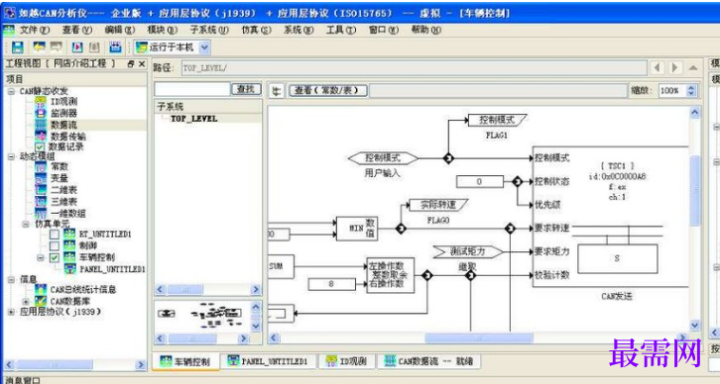Adjust the 缩放 100% zoom stepper
Screen dimensions: 720x384
(x=691, y=90)
